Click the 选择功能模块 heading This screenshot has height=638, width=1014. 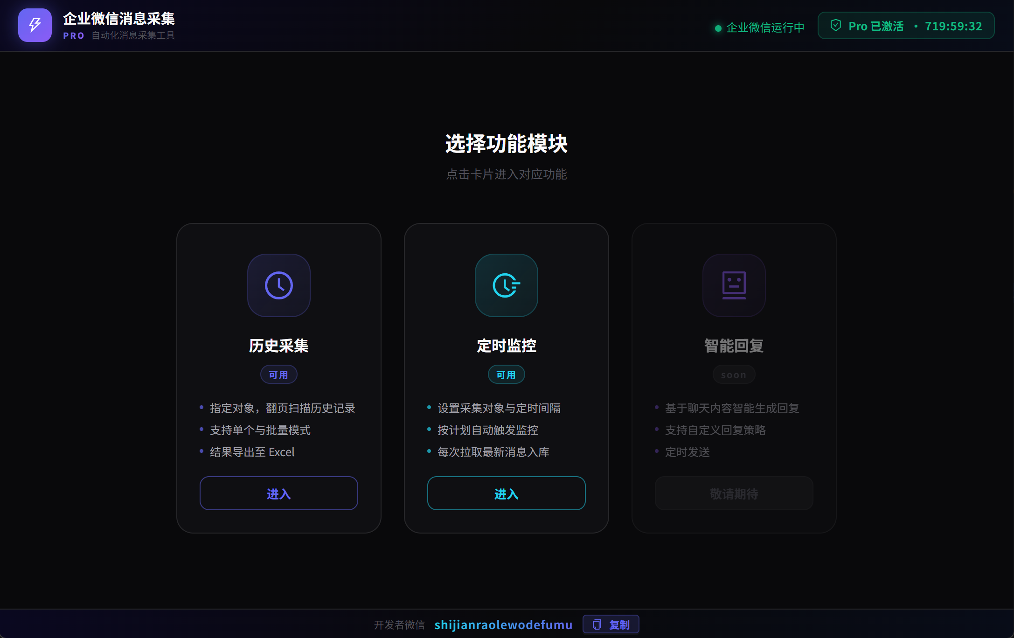[507, 143]
